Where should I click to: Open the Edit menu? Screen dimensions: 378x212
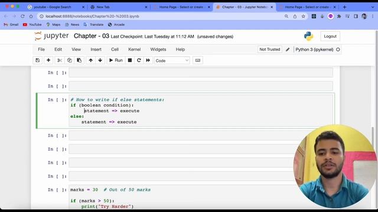58,49
